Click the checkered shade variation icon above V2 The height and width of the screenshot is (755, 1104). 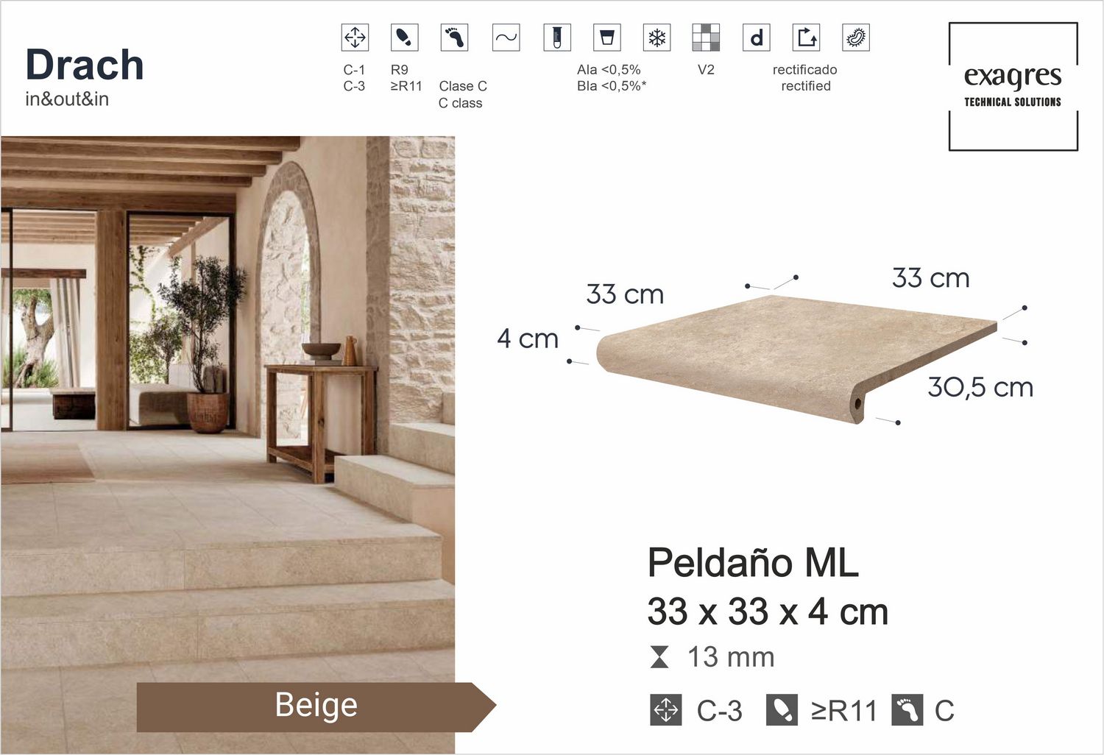pyautogui.click(x=707, y=38)
